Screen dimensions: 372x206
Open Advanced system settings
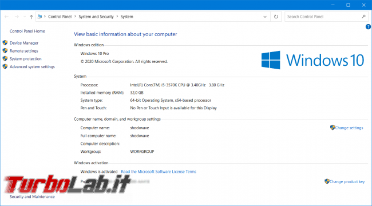(32, 67)
